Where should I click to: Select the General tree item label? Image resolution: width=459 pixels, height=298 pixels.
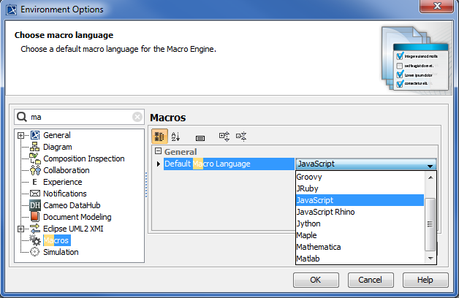57,135
